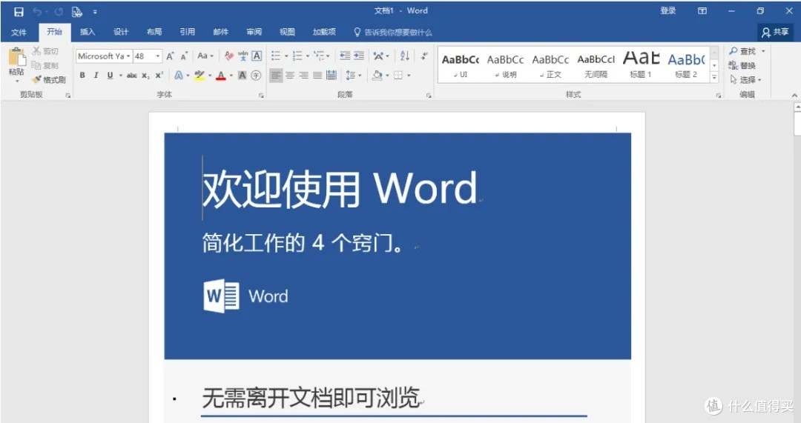The image size is (801, 423).
Task: Toggle strikethrough abc formatting
Action: [132, 76]
